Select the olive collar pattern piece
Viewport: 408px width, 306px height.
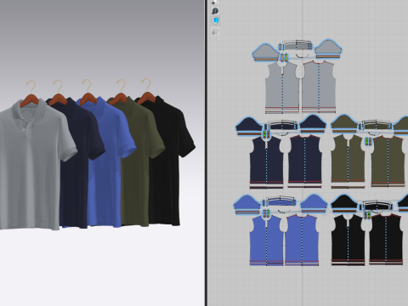click(377, 125)
